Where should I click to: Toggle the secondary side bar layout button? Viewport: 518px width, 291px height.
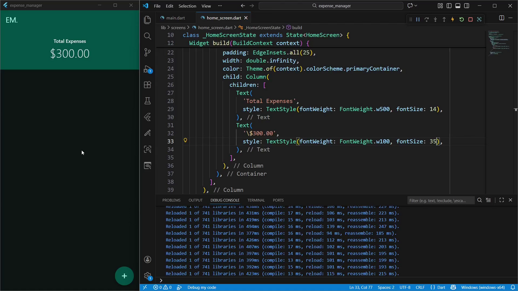coord(466,6)
